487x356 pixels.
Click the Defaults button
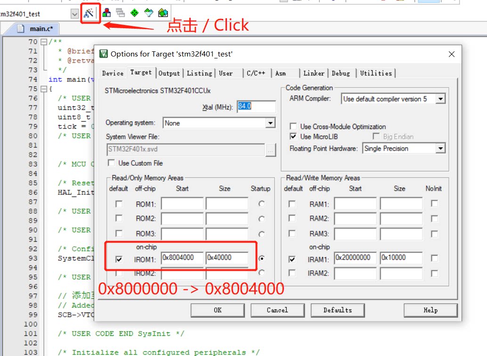338,310
